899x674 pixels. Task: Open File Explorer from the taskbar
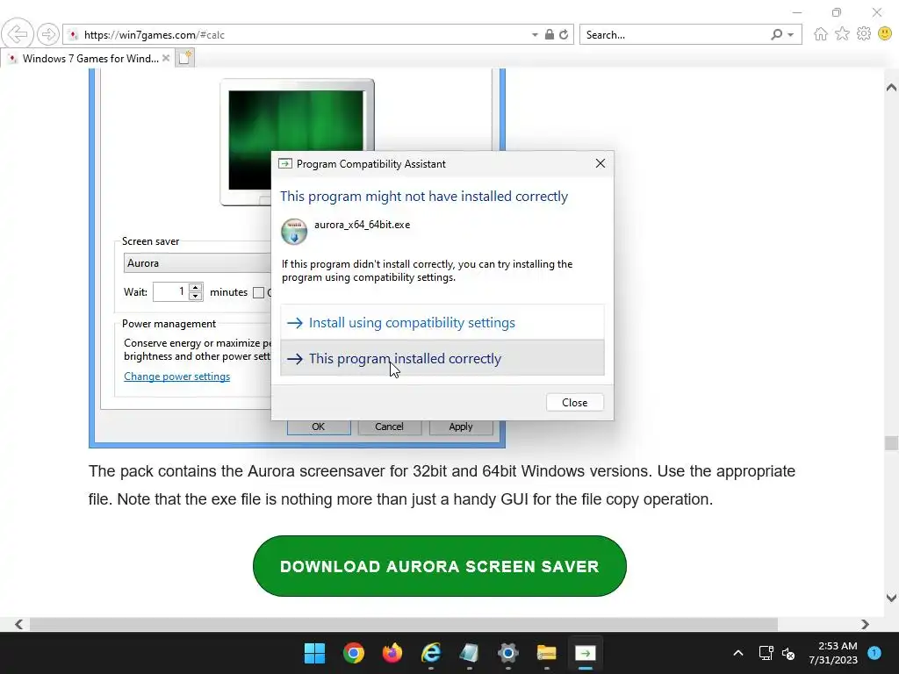(546, 653)
